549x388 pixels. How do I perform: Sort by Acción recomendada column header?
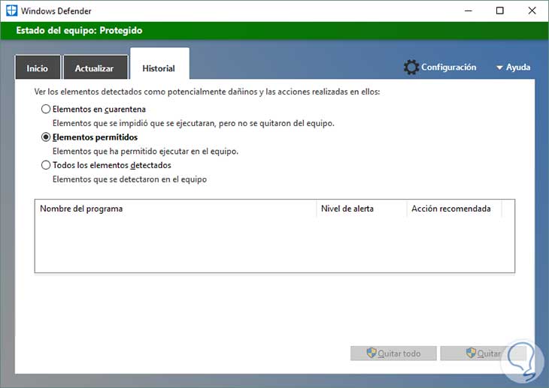tap(454, 209)
